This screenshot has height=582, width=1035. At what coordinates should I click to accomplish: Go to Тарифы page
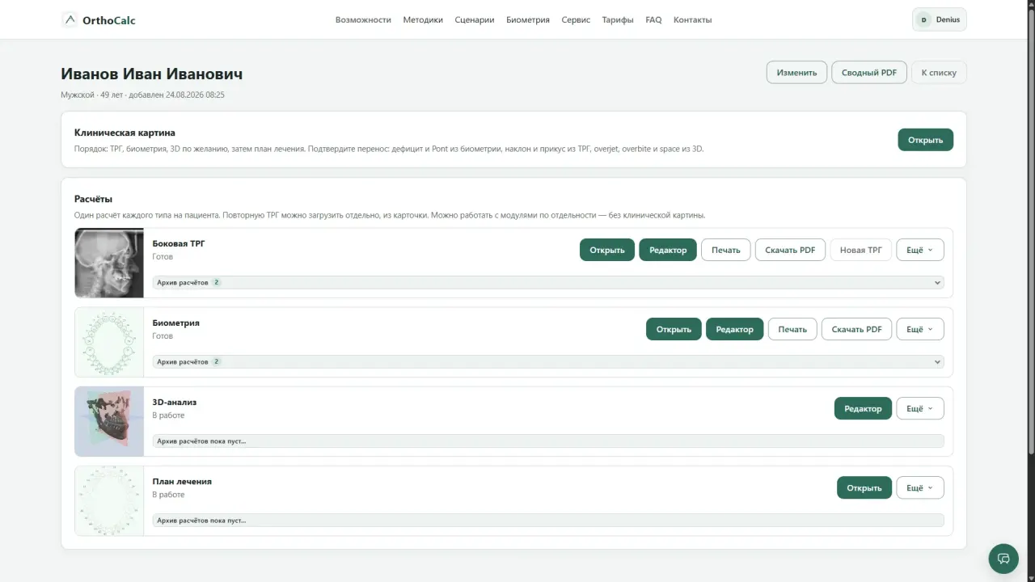click(618, 19)
